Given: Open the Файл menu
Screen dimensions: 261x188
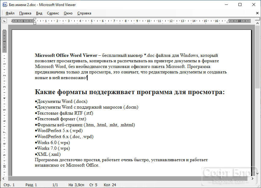Looking at the screenshot, I should (10, 13).
